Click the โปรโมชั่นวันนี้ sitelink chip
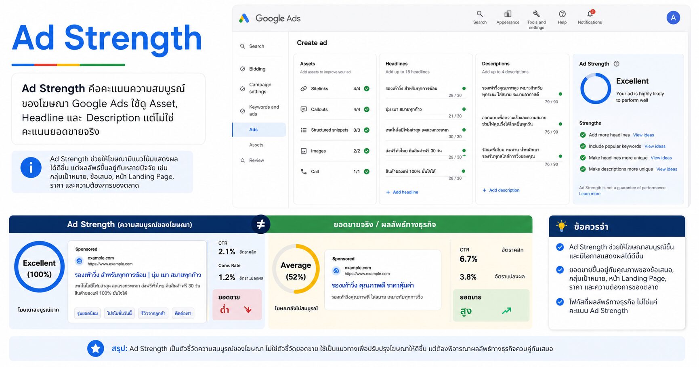Viewport: 699px width, 367px height. coord(120,313)
